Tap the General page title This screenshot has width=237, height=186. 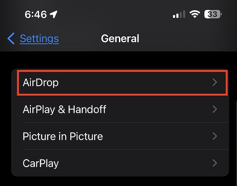120,39
